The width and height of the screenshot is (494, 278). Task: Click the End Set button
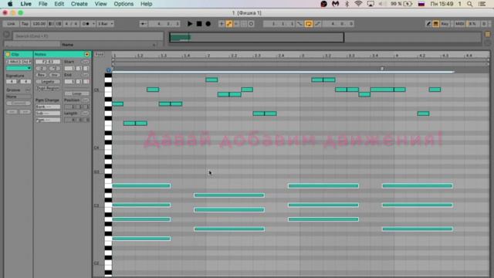(85, 75)
